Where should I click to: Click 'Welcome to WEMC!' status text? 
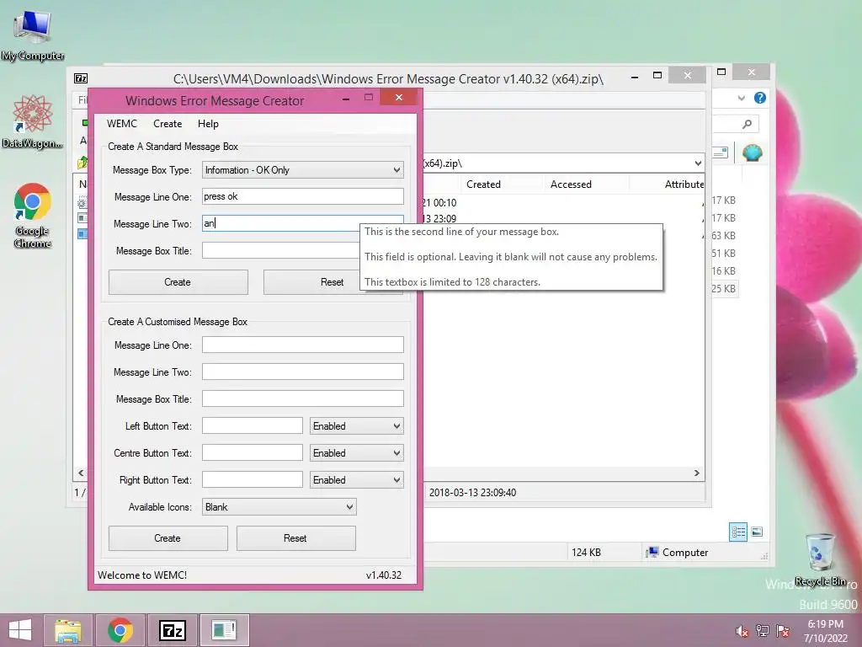click(142, 575)
